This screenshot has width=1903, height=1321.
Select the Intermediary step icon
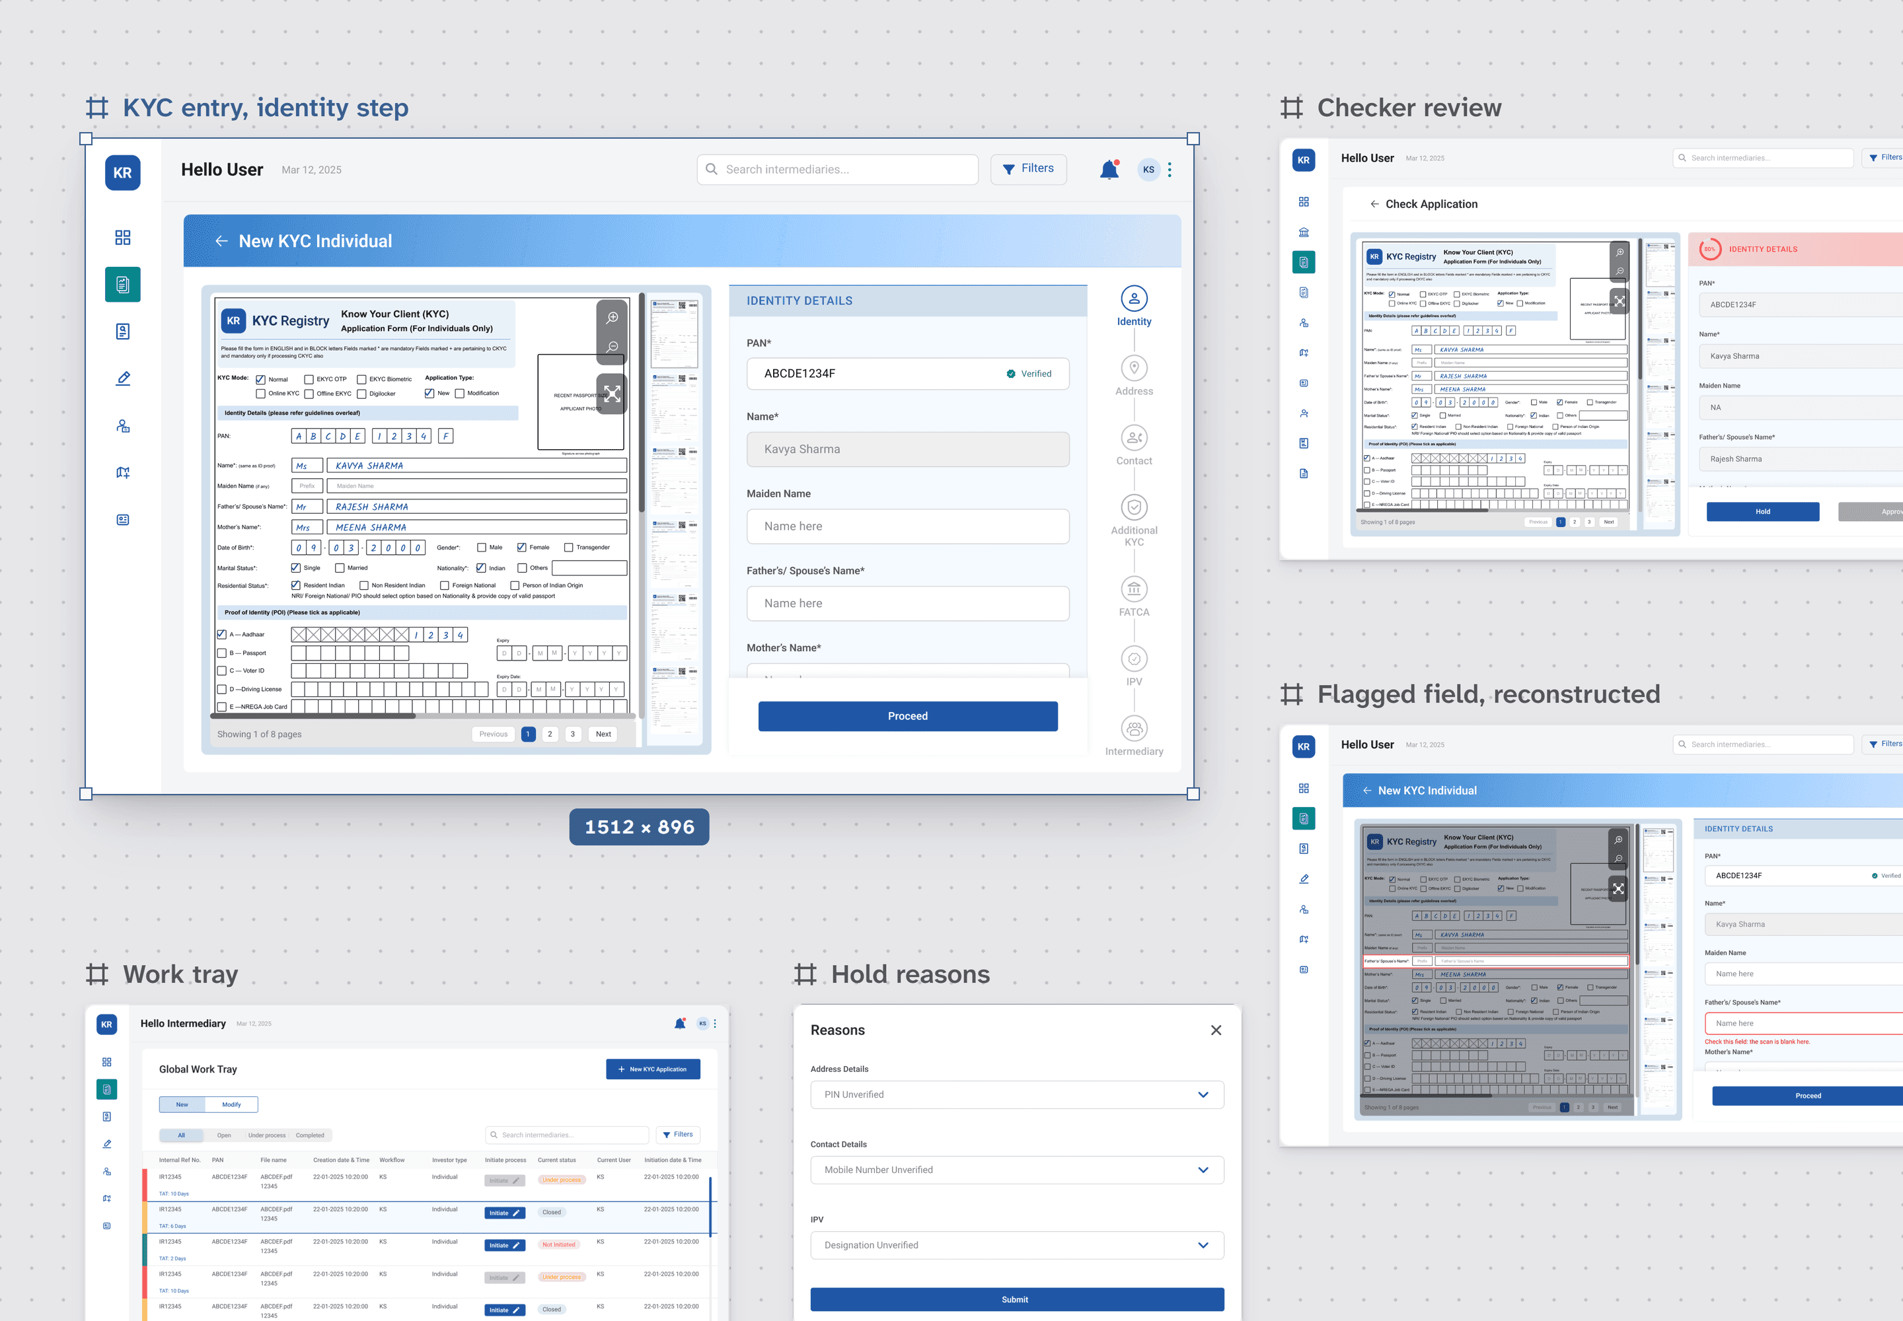[x=1134, y=729]
